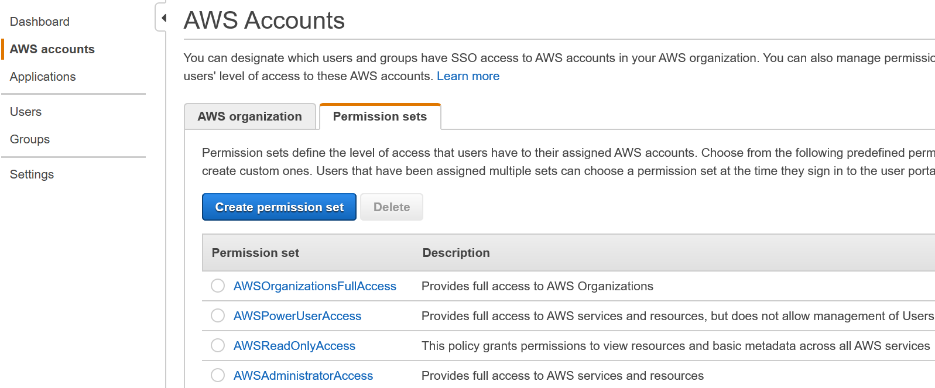Select the AWSOrganizationsFullAccess radio button
This screenshot has height=388, width=935.
coord(218,286)
